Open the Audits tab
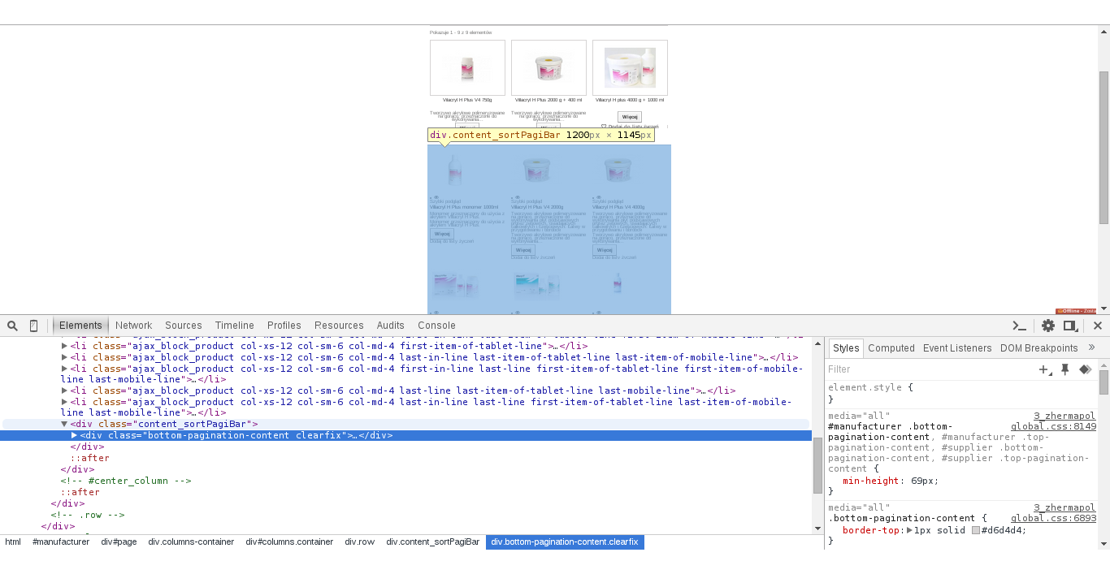This screenshot has width=1110, height=574. (391, 326)
